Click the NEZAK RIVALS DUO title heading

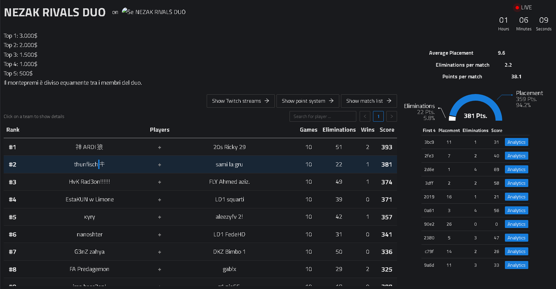point(54,12)
